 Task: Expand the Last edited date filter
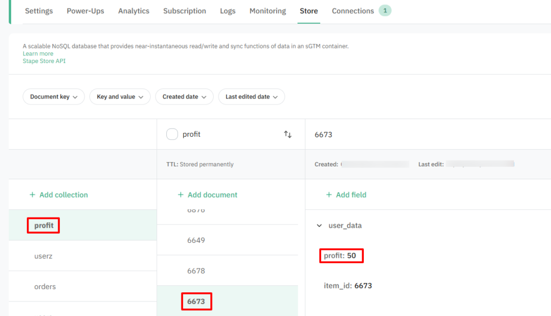coord(252,97)
